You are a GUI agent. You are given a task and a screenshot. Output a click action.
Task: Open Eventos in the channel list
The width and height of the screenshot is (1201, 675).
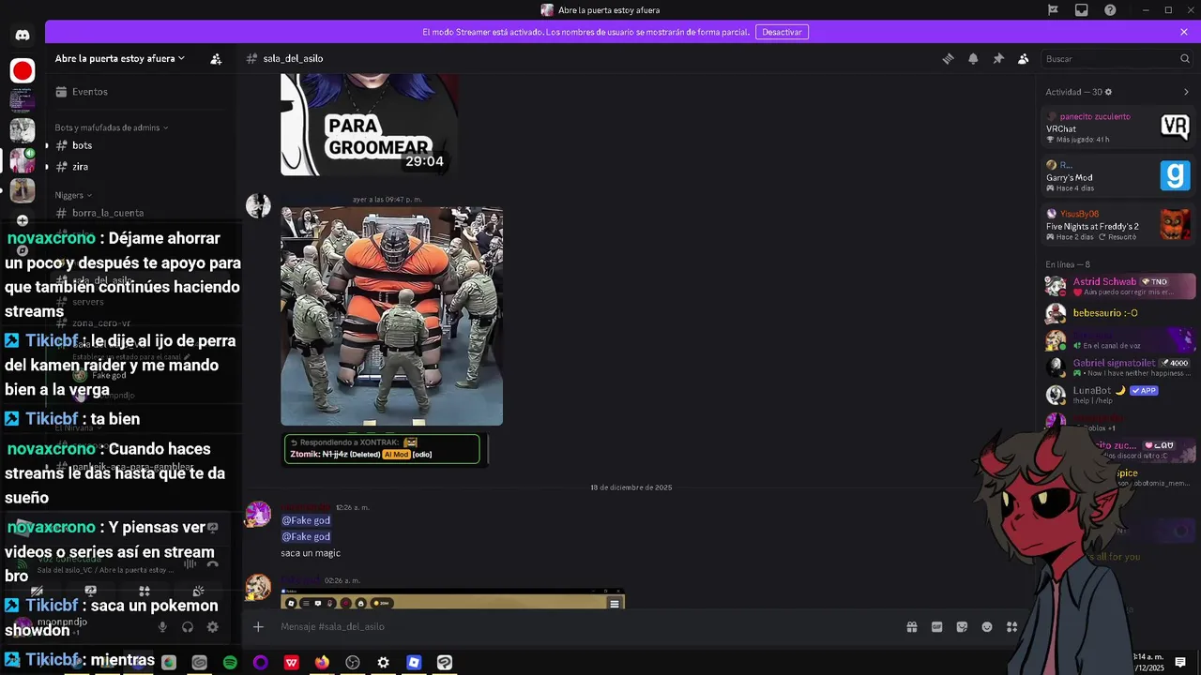click(x=141, y=92)
